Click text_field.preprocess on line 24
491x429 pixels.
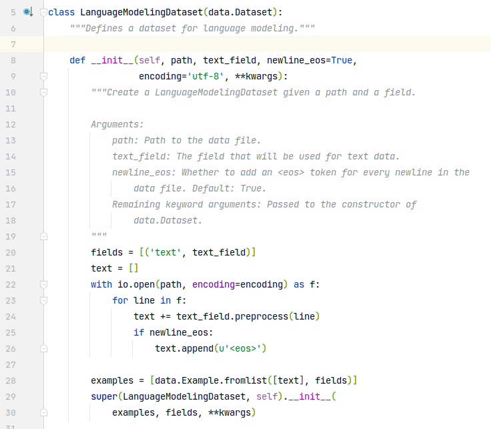point(232,316)
